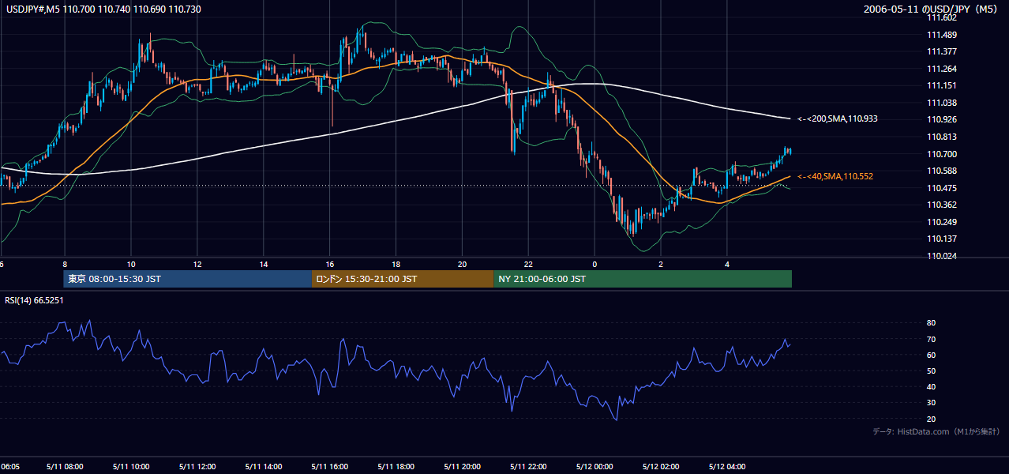The width and height of the screenshot is (1009, 474).
Task: Click the 111.264 price axis label
Action: 941,69
